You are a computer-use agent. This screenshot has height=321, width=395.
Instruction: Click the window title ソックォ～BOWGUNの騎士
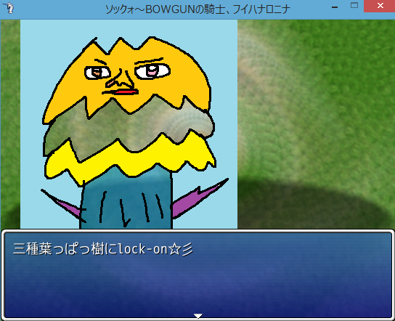165,9
